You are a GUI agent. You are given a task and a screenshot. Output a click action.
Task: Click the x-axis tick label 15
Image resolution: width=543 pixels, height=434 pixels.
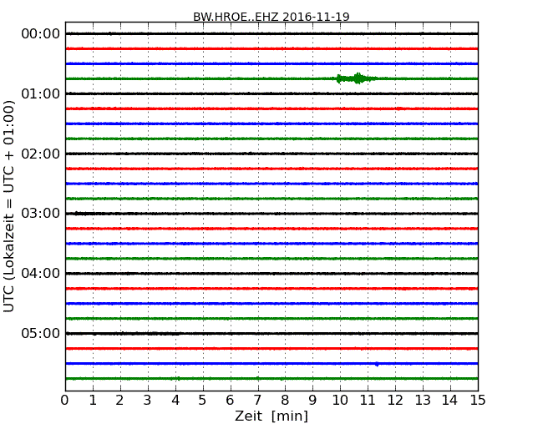pyautogui.click(x=478, y=401)
